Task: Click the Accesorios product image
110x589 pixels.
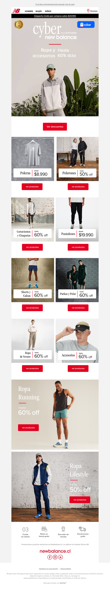Action: coord(77,341)
